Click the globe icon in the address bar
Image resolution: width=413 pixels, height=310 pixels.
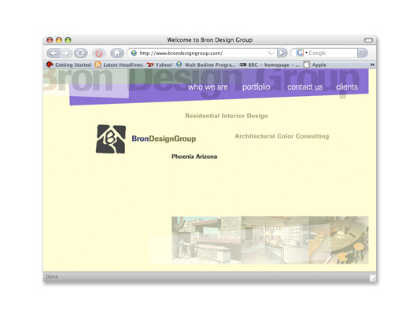(x=134, y=54)
